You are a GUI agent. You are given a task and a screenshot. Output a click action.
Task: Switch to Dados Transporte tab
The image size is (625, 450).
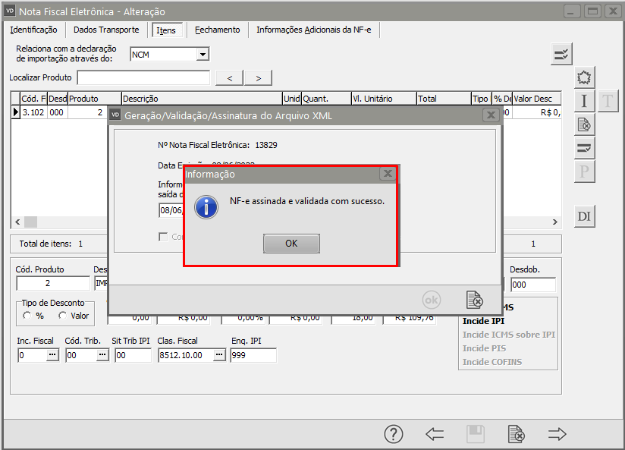(106, 30)
